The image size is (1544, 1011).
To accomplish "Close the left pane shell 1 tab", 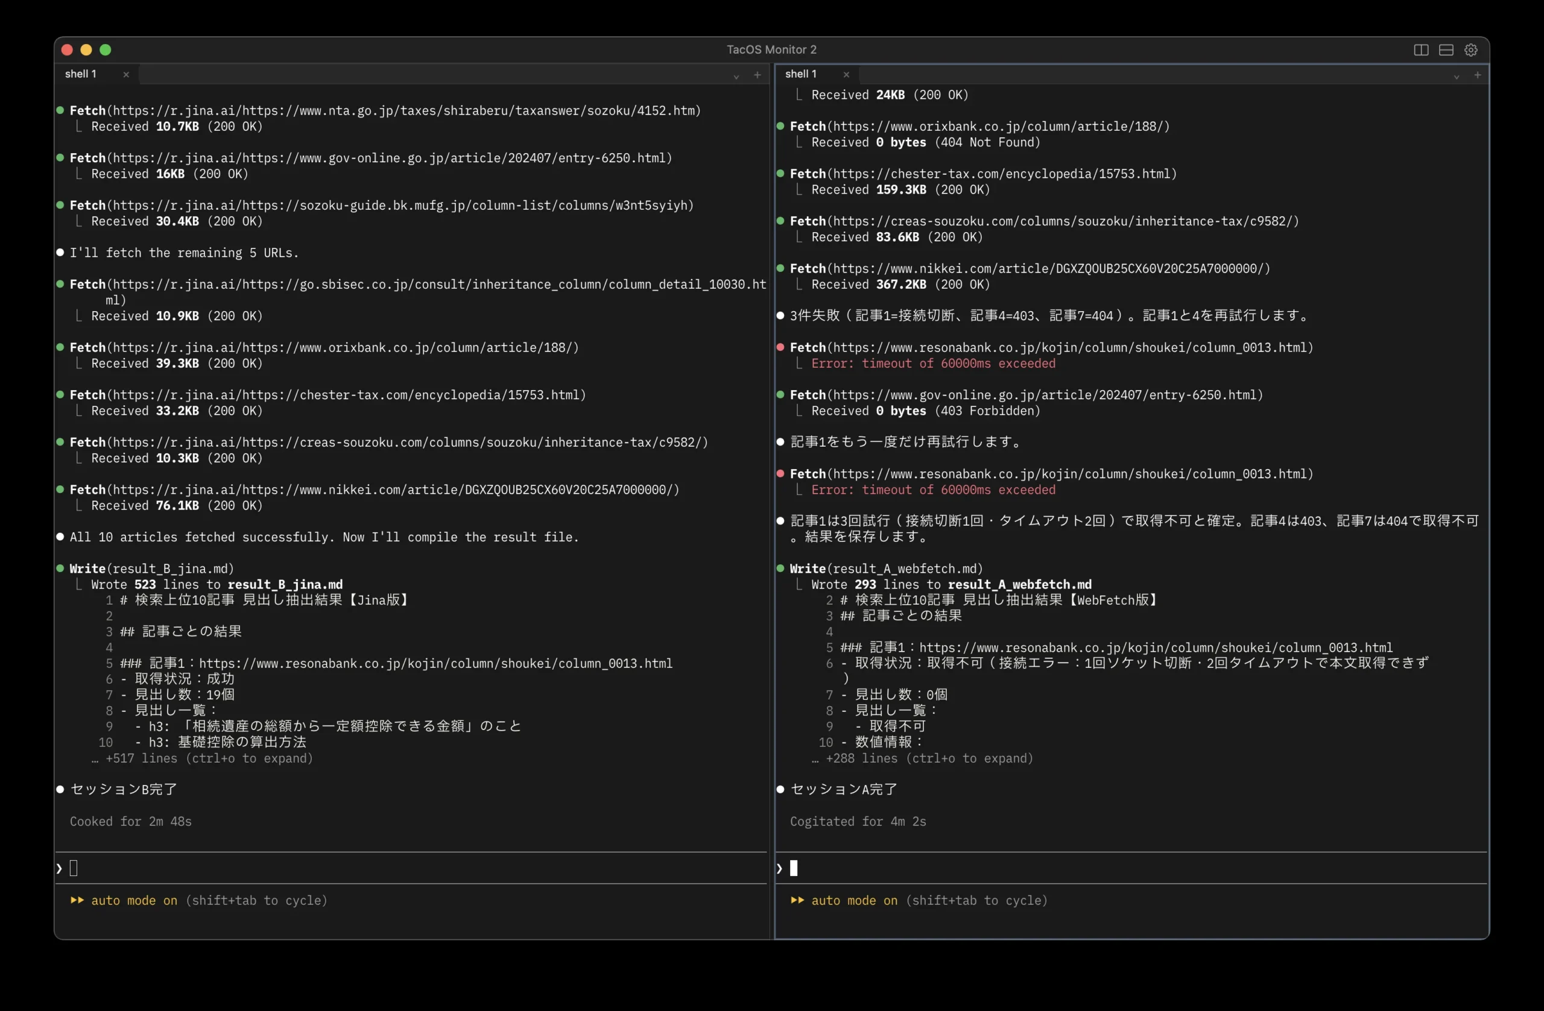I will point(126,75).
